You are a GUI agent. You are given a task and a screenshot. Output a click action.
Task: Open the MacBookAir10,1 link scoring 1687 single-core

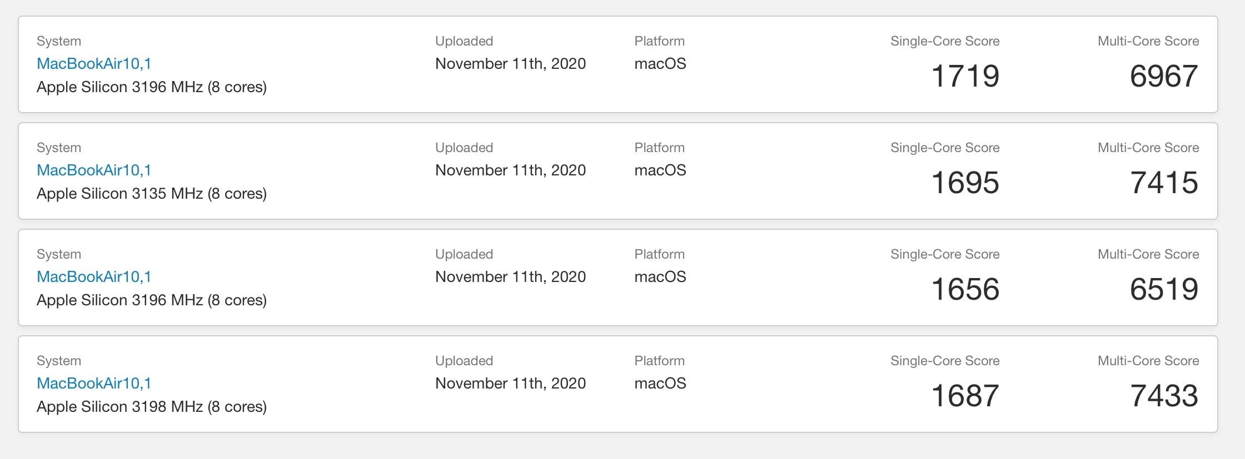94,384
